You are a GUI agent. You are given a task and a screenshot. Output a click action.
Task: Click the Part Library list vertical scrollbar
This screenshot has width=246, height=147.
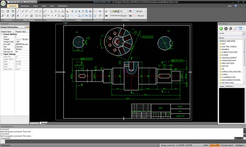click(244, 60)
